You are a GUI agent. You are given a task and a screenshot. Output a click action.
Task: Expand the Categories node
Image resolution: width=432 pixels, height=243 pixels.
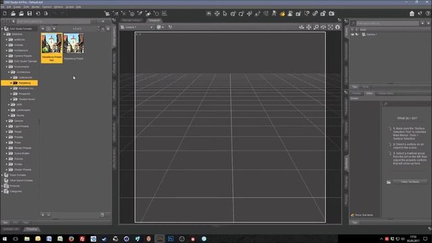point(2,191)
